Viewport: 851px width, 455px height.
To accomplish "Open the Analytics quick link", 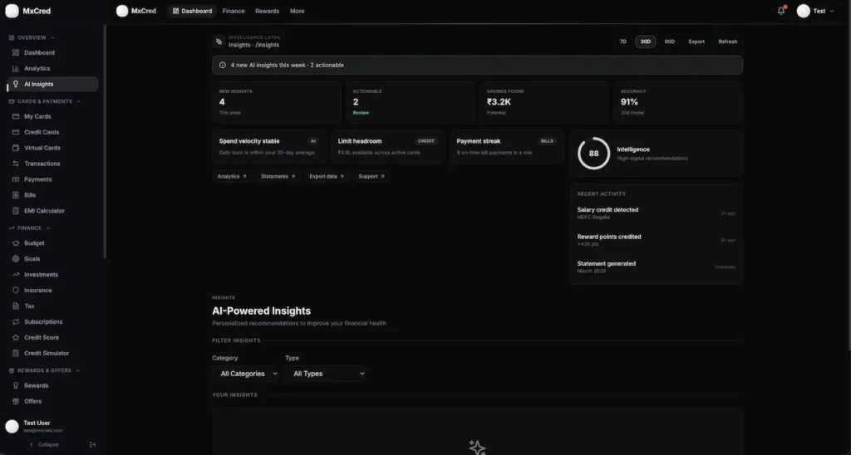I will [232, 176].
